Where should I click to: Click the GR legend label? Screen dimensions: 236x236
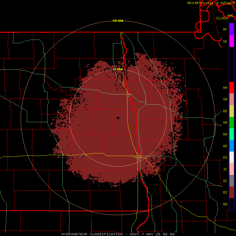[x=225, y=99]
